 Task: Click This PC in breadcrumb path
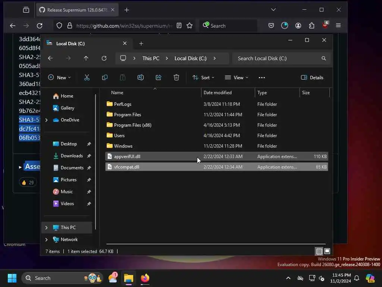pos(151,58)
